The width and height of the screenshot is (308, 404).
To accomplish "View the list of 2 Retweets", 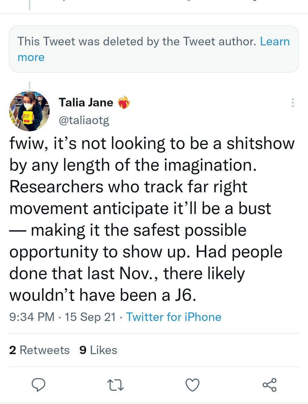I will coord(39,350).
